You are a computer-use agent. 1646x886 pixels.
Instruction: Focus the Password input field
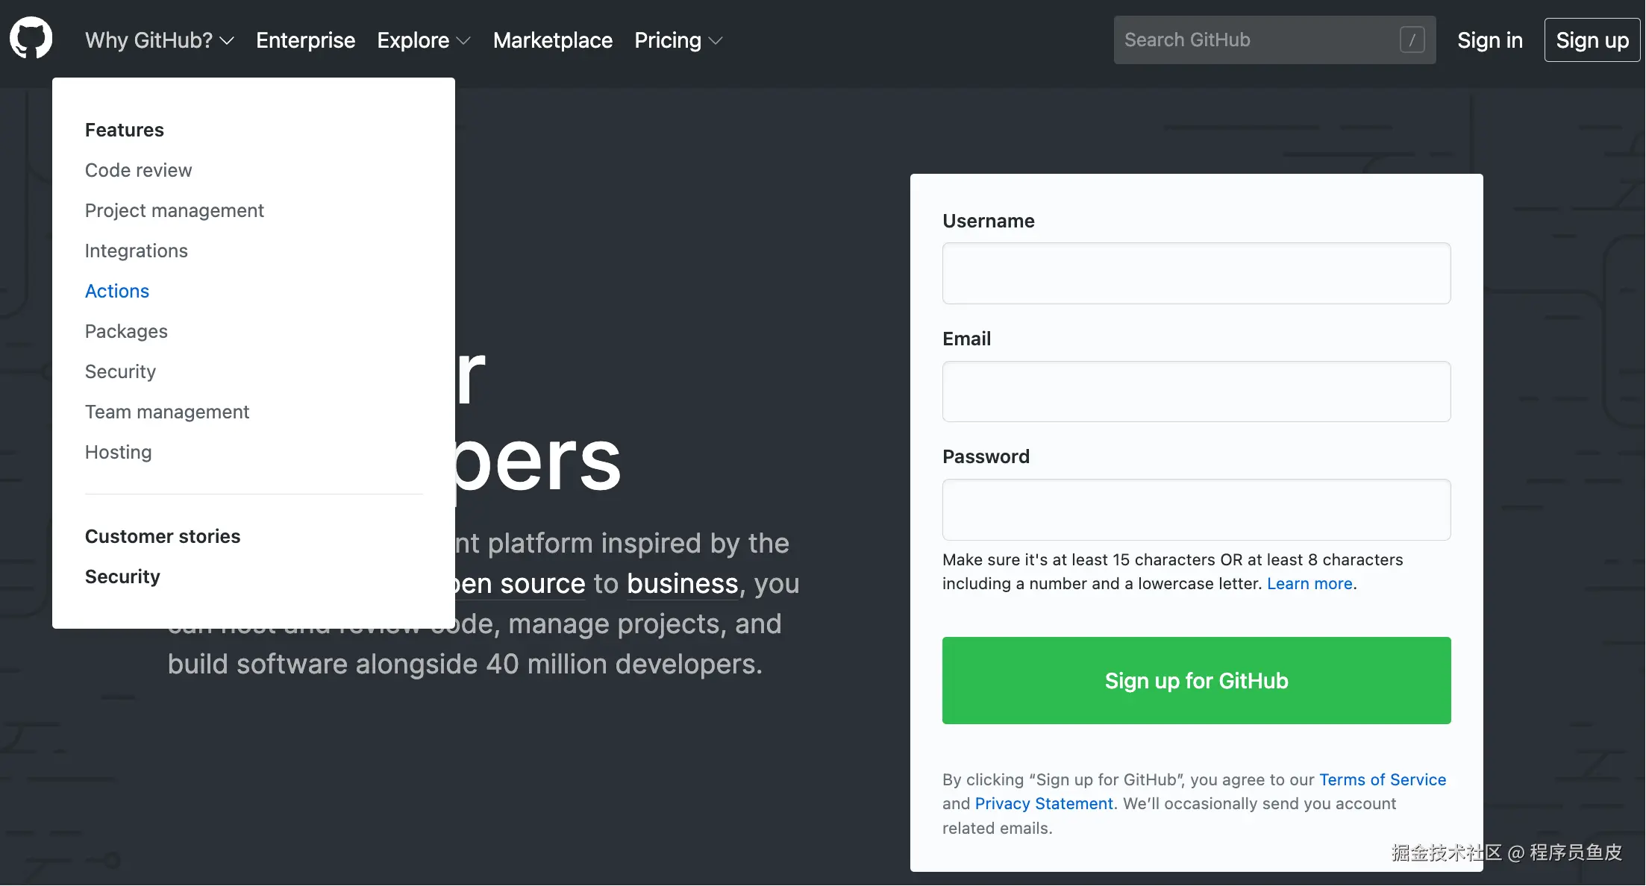[x=1196, y=509]
